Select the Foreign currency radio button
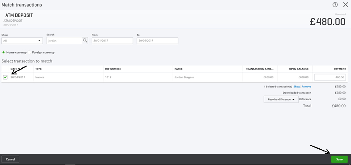This screenshot has height=165, width=351. tap(29, 53)
